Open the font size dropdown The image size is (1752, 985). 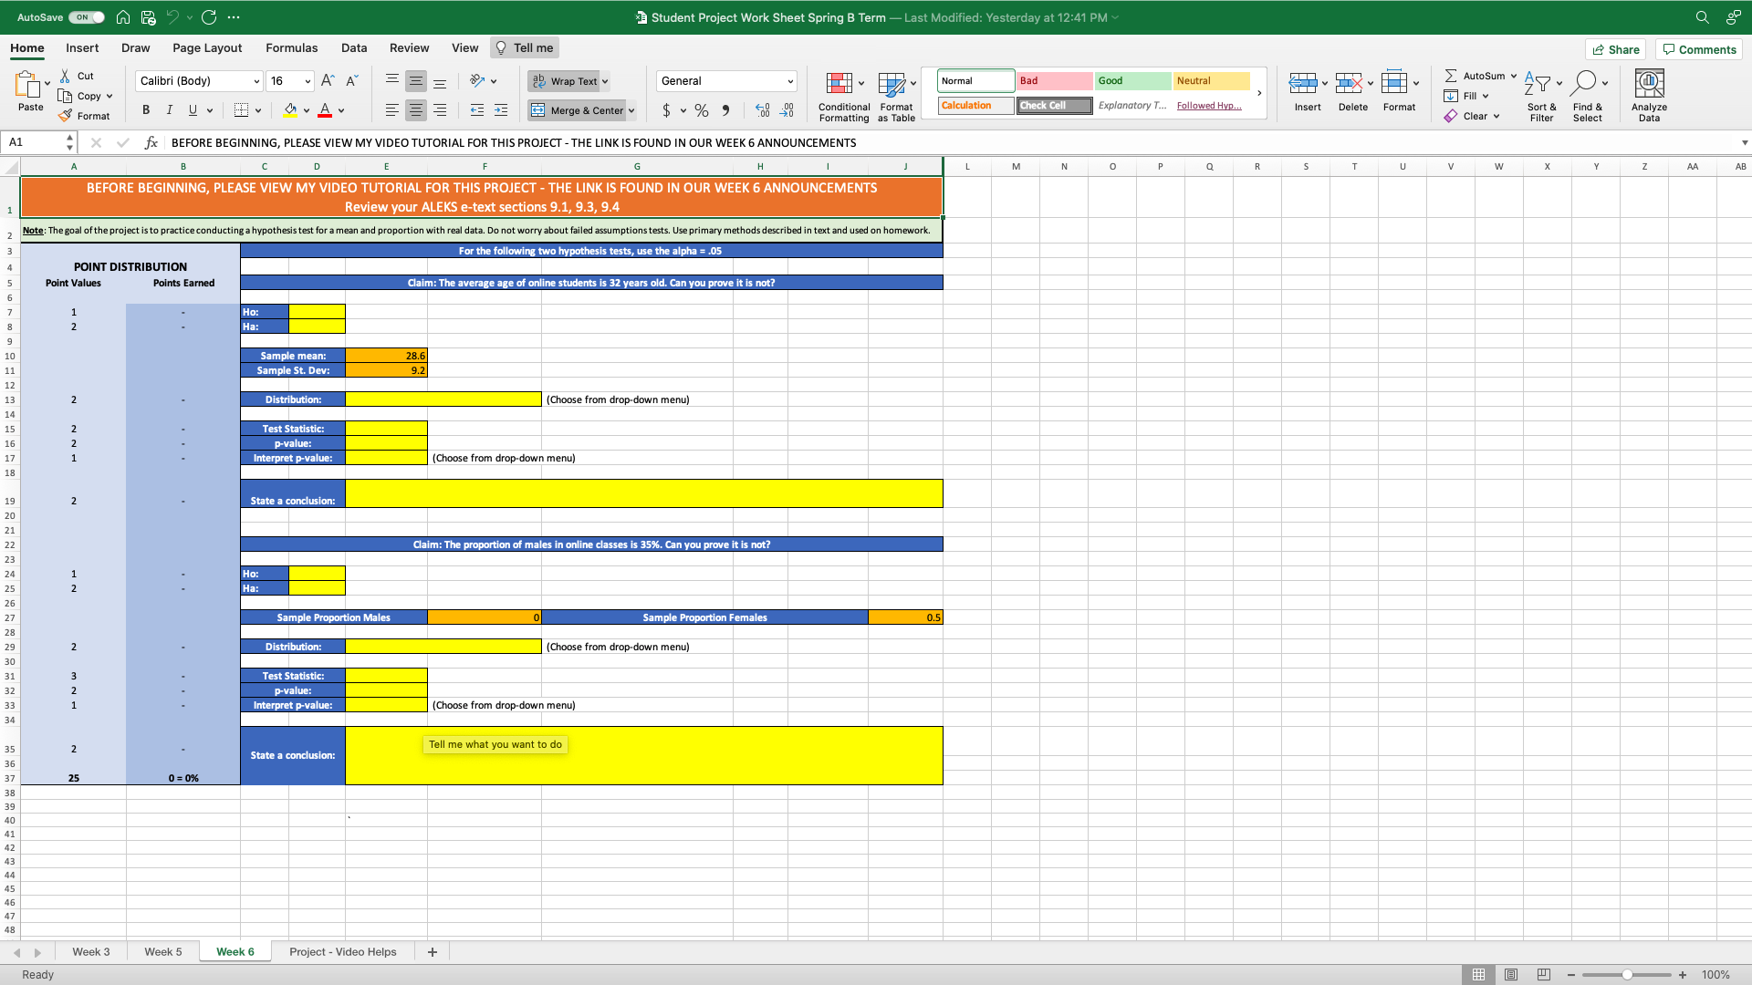pyautogui.click(x=307, y=80)
